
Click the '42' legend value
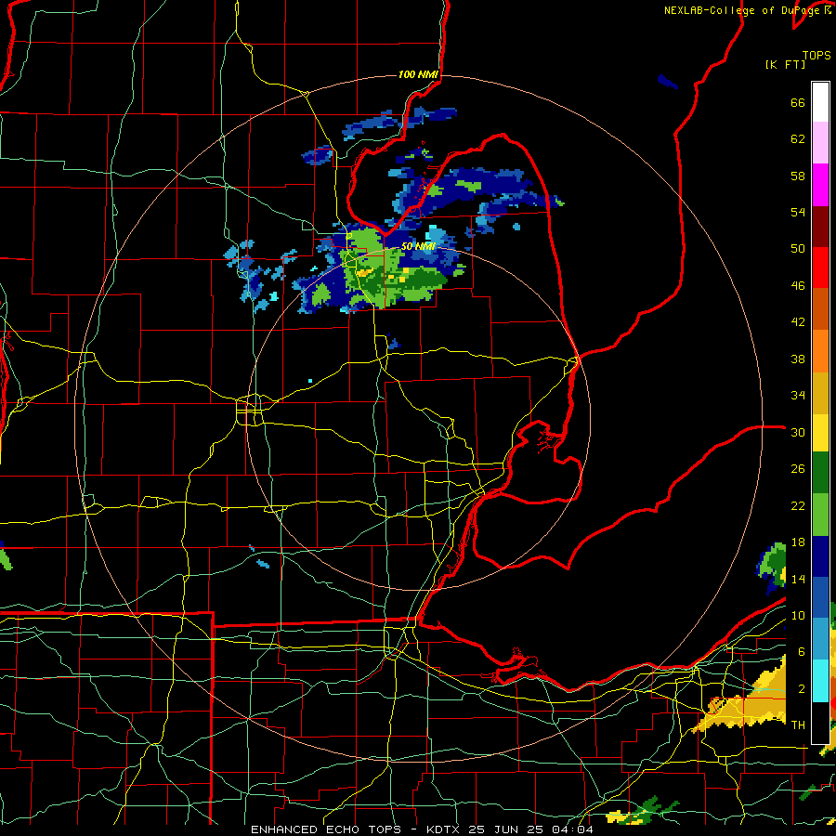pos(798,321)
